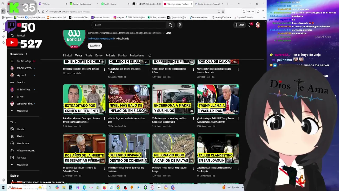The image size is (339, 191).
Task: Switch to Spotify - Buscar browser tab
Action: tap(115, 4)
